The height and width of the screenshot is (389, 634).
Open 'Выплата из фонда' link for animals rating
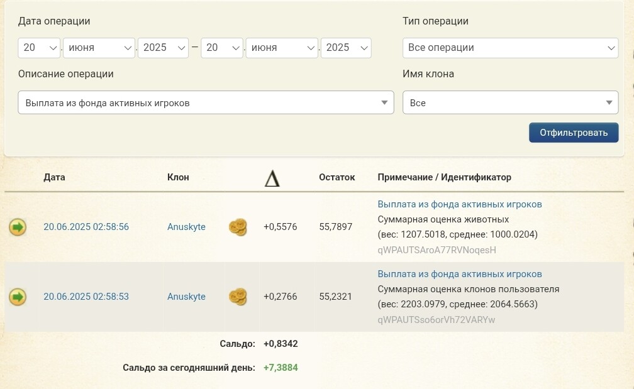[459, 204]
